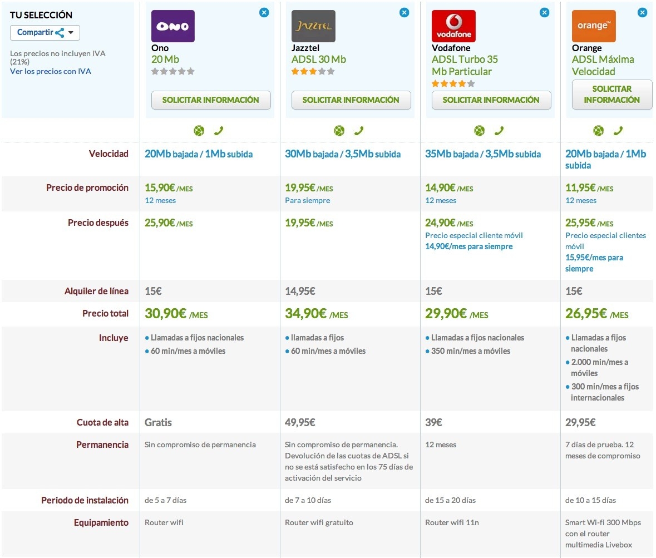This screenshot has width=656, height=558.
Task: Click the '11,95€ /MES' Orange promo price
Action: [x=589, y=188]
